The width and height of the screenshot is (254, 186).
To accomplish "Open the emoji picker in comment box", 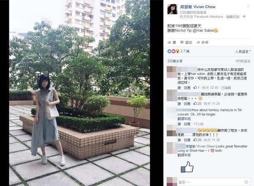I will coord(246,182).
